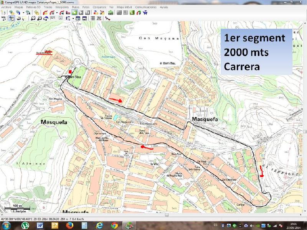
Task: Toggle the map grid display icon
Action: click(x=92, y=18)
